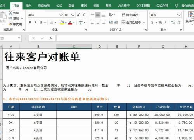
Task: Open borders dropdown arrow
Action: [55, 23]
